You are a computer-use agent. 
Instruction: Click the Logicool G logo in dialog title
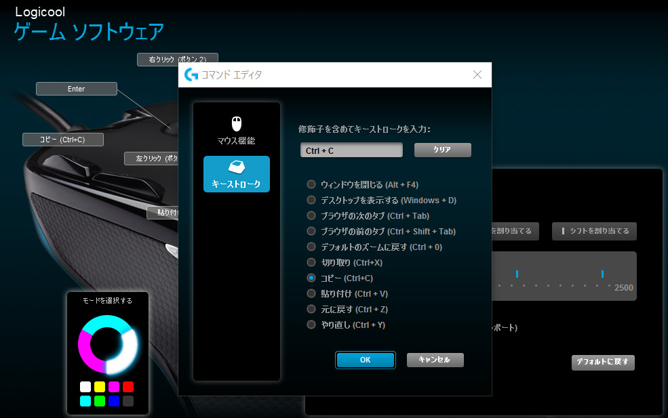coord(191,75)
